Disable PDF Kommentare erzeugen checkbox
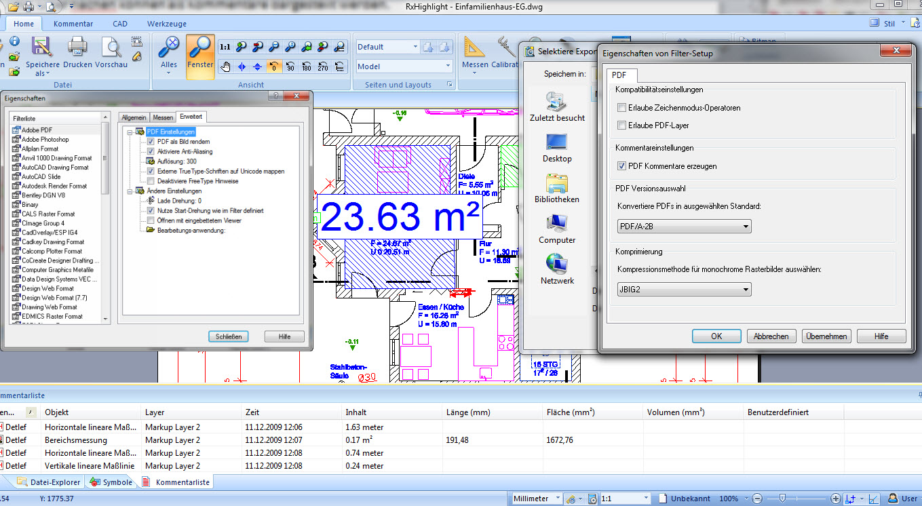Image resolution: width=922 pixels, height=506 pixels. click(x=621, y=166)
